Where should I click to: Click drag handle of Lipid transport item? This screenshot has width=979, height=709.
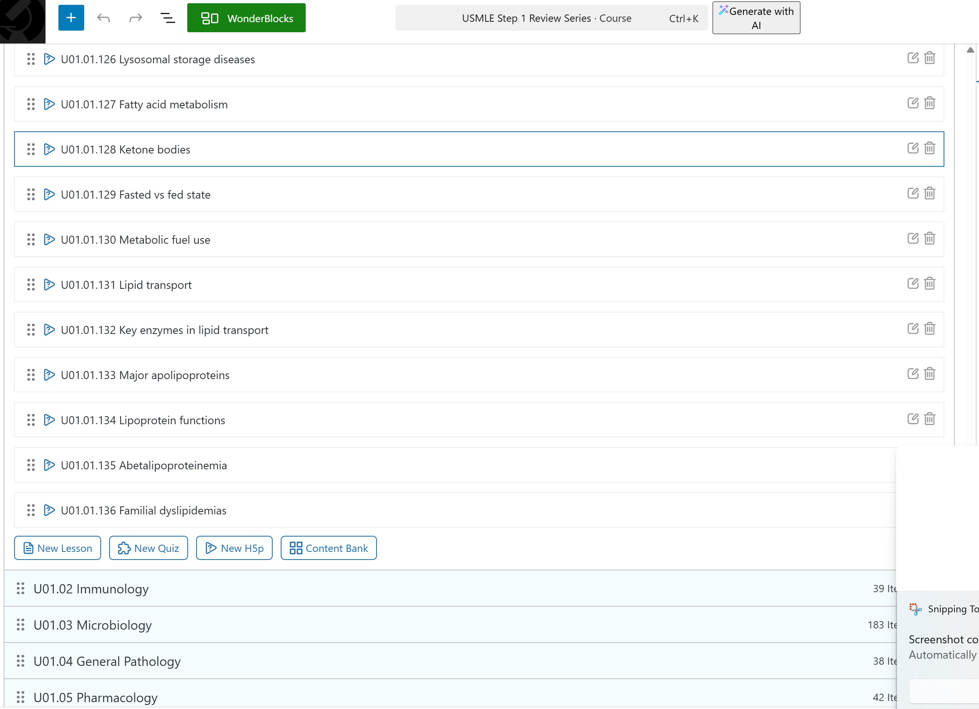[31, 284]
